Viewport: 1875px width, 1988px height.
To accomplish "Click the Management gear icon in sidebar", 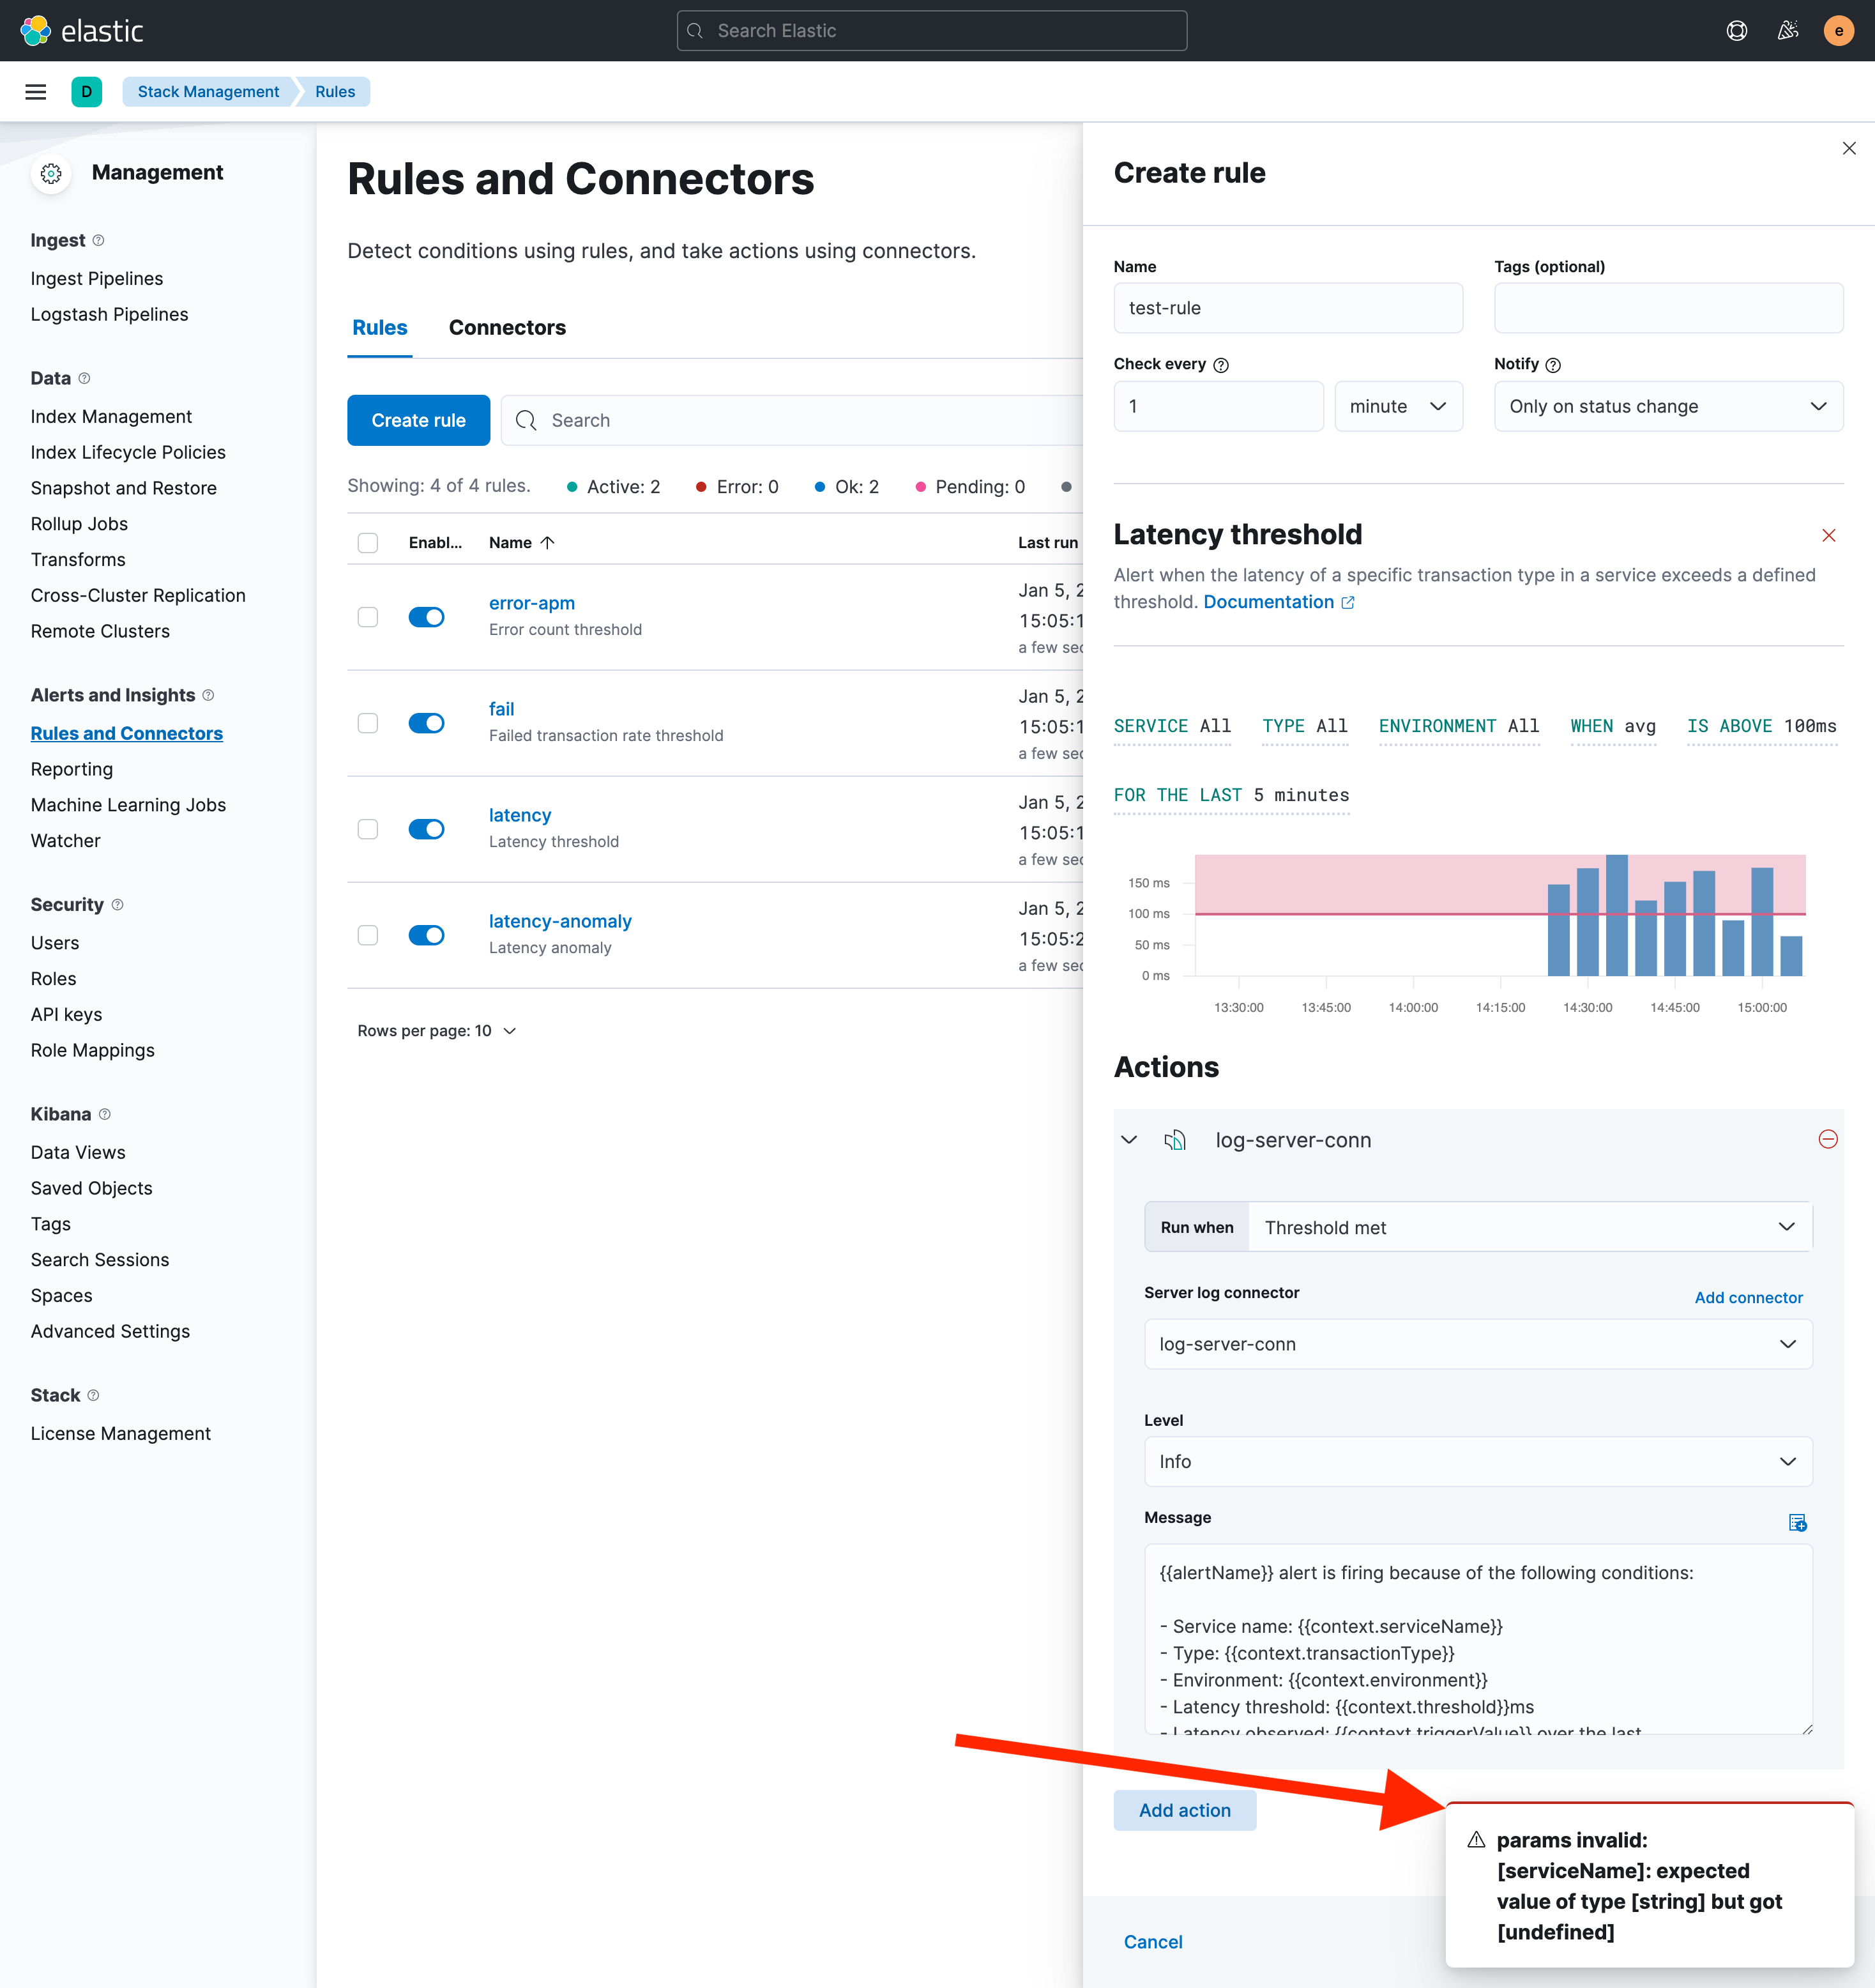I will point(51,173).
